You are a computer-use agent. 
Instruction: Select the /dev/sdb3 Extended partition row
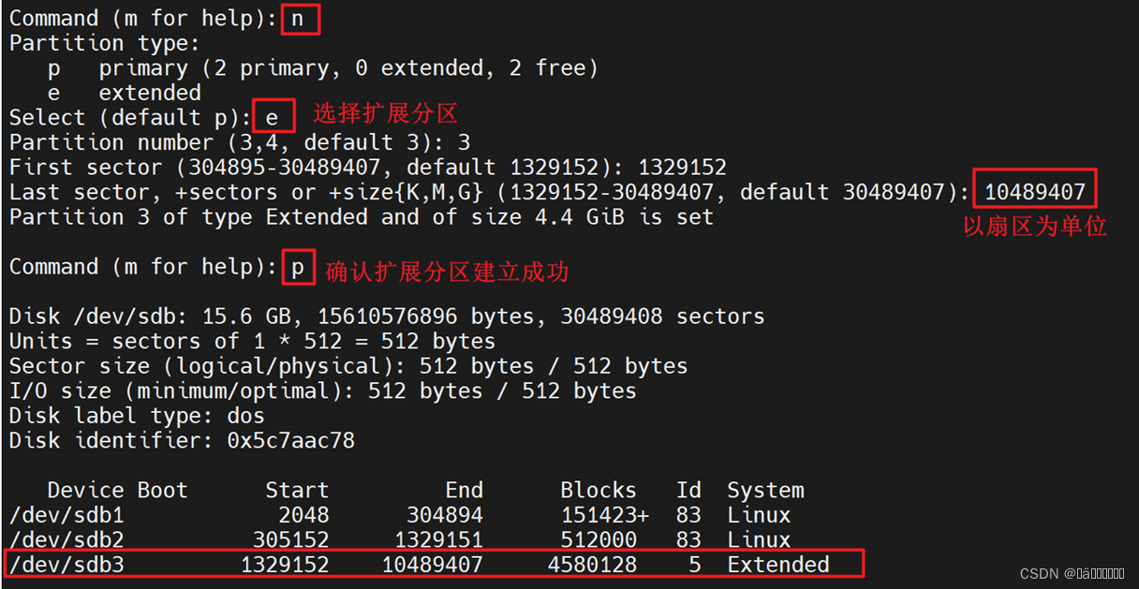coord(433,564)
